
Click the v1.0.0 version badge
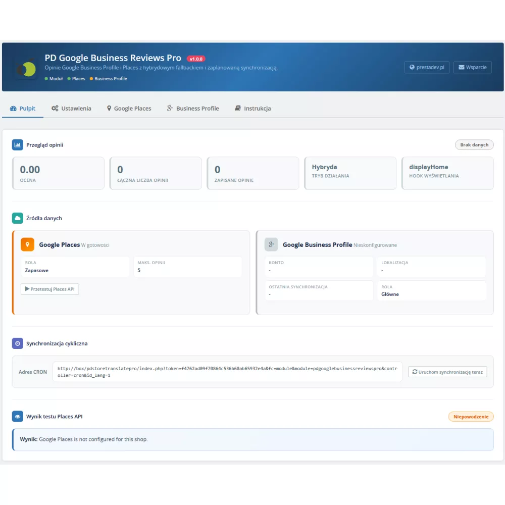tap(196, 59)
